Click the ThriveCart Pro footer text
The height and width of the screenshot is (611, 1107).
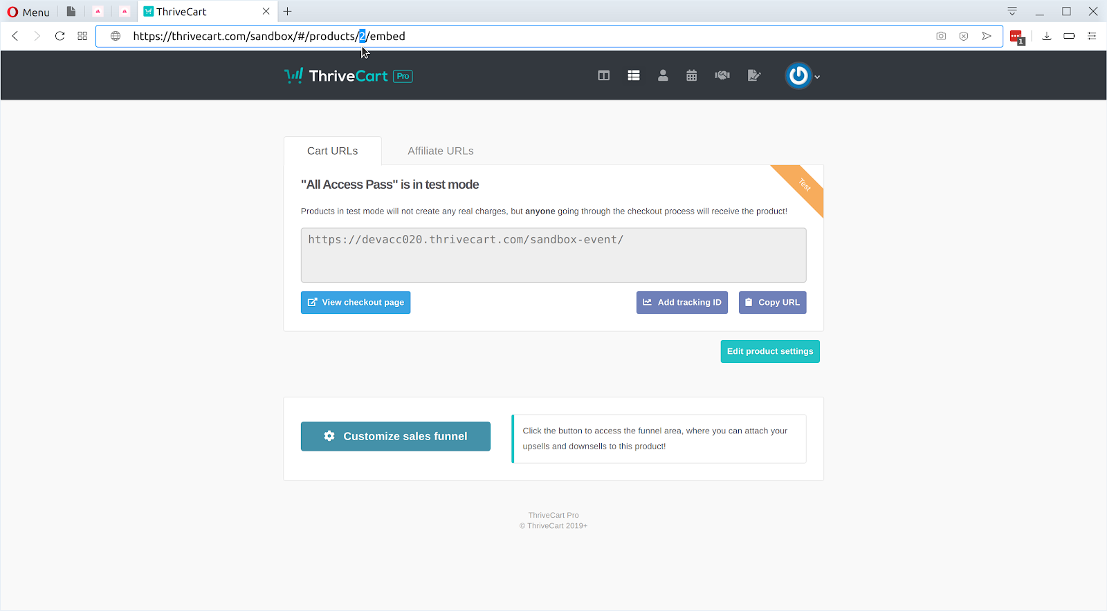click(553, 515)
